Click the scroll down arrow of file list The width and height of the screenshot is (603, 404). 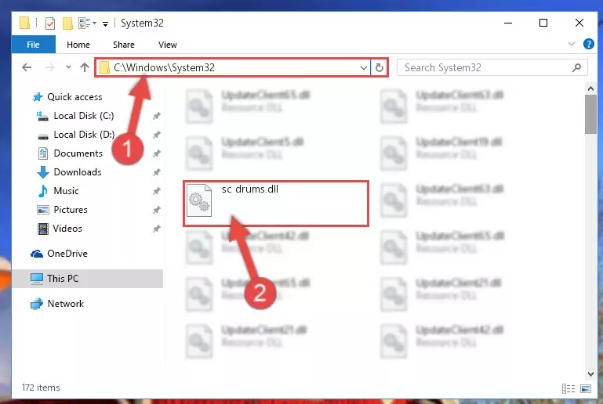tap(590, 373)
